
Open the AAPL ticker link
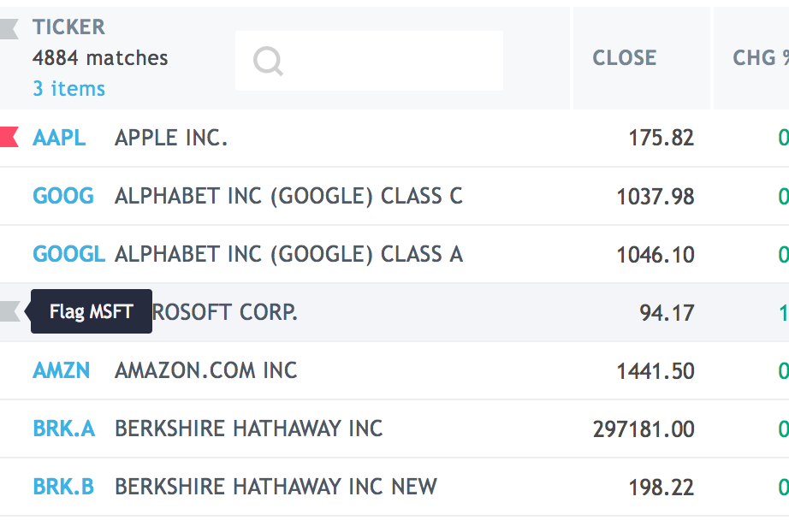click(59, 138)
